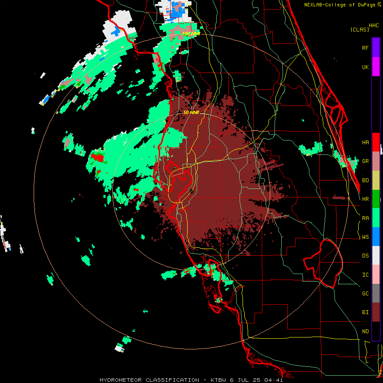Click the 100 NMI range ring label

(191, 34)
